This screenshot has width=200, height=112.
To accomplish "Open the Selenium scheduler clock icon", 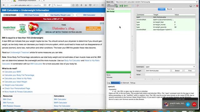I will [x=191, y=6].
